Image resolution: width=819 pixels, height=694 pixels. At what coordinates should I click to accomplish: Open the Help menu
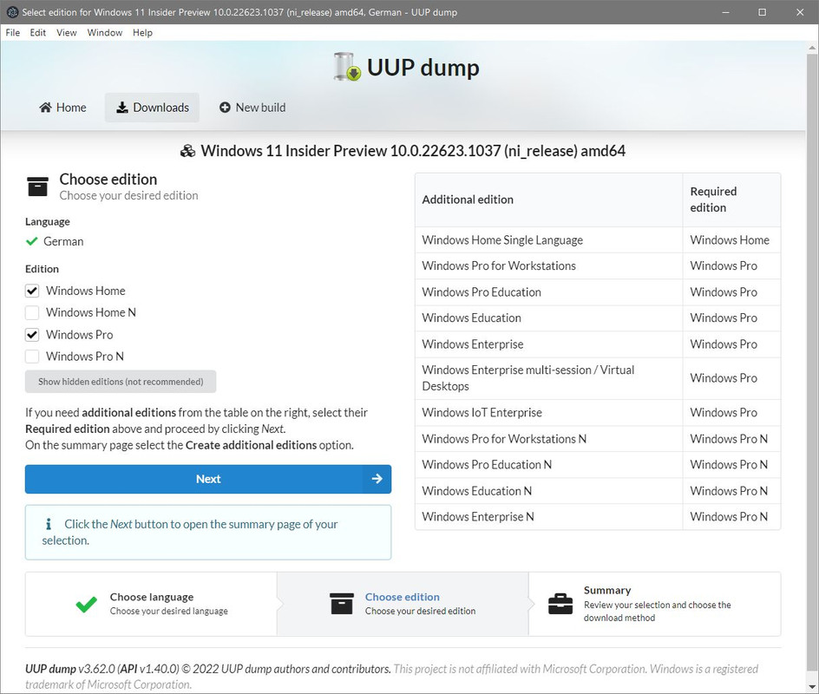pyautogui.click(x=142, y=32)
